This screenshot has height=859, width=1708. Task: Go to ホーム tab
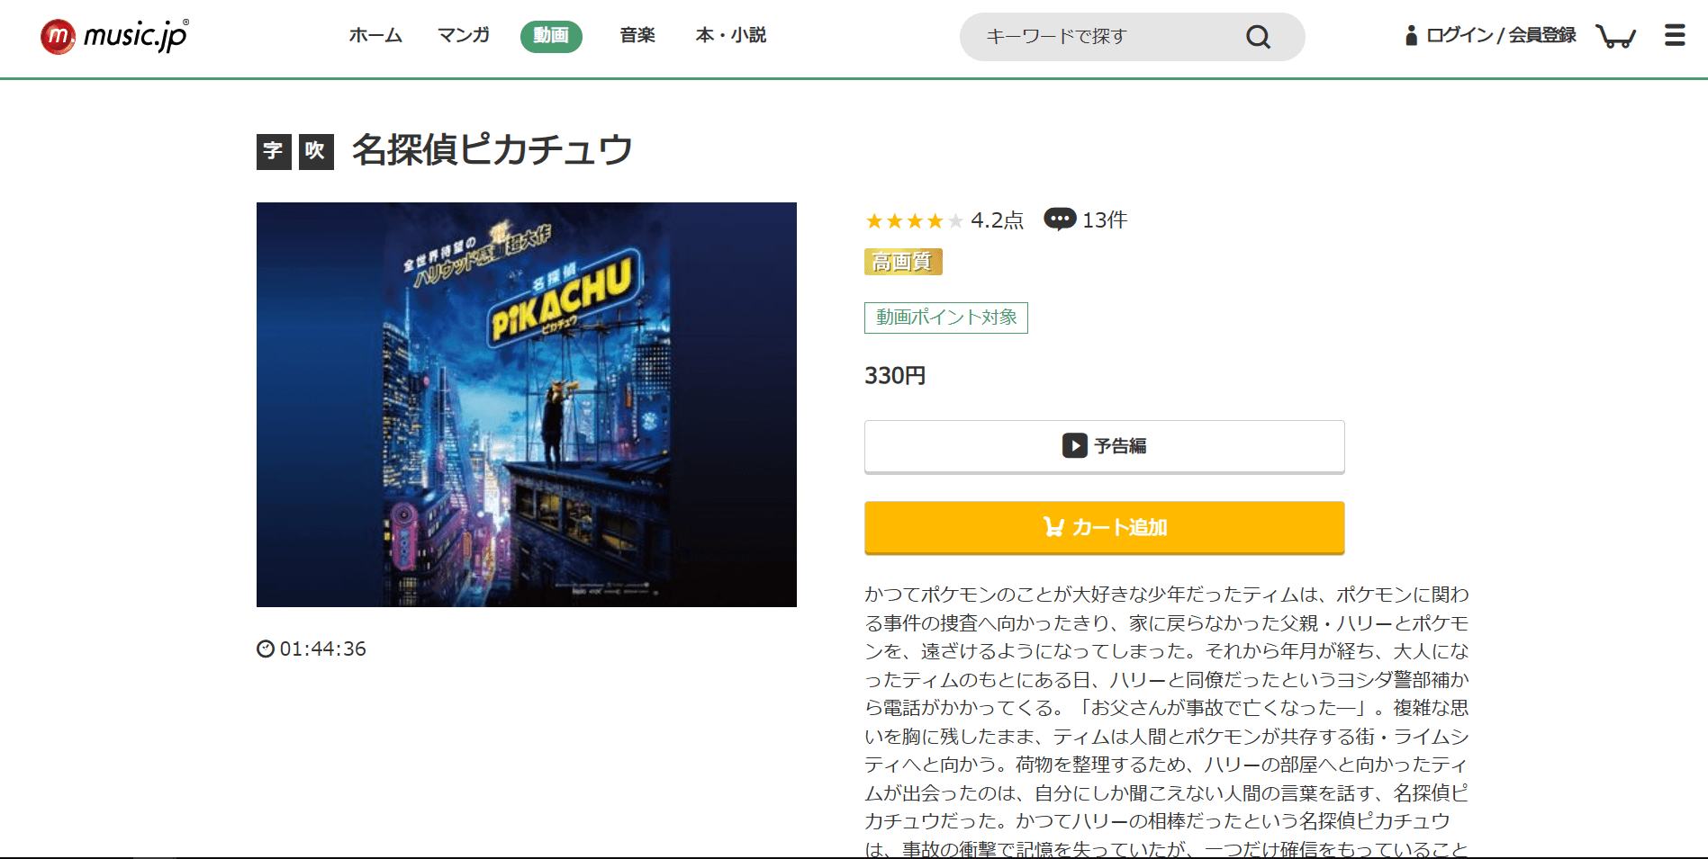point(375,35)
